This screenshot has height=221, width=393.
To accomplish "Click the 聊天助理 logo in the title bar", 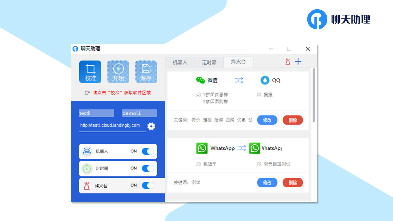I will click(x=75, y=49).
